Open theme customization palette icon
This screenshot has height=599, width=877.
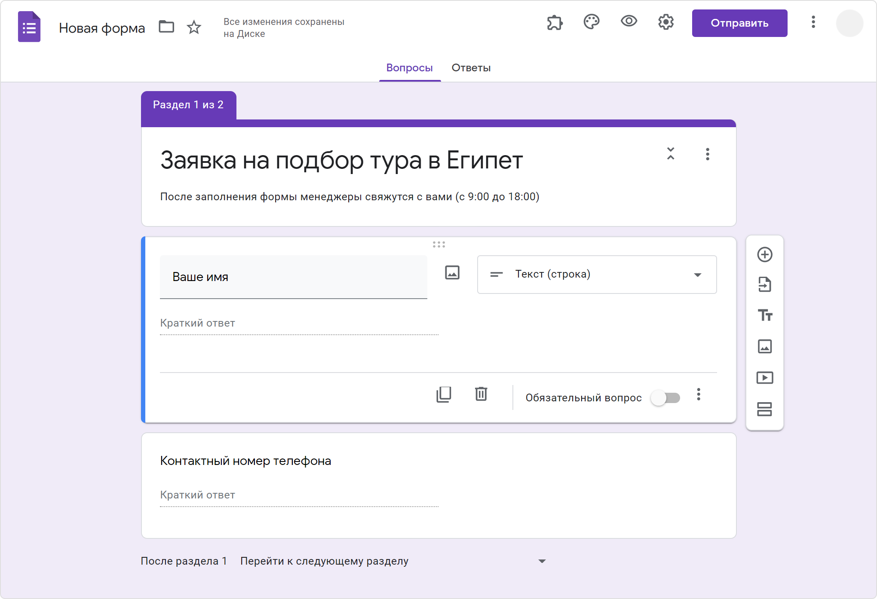592,22
